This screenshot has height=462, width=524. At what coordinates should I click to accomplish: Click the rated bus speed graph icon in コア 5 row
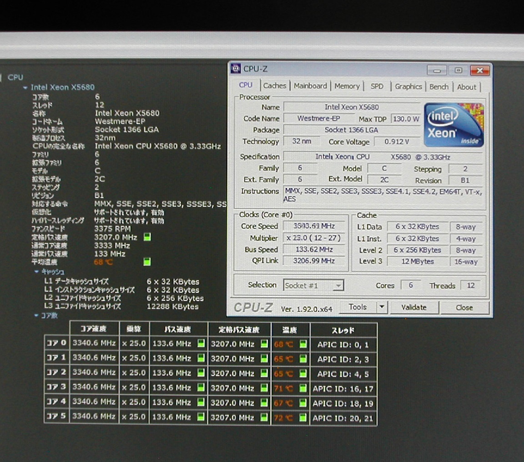click(x=264, y=417)
